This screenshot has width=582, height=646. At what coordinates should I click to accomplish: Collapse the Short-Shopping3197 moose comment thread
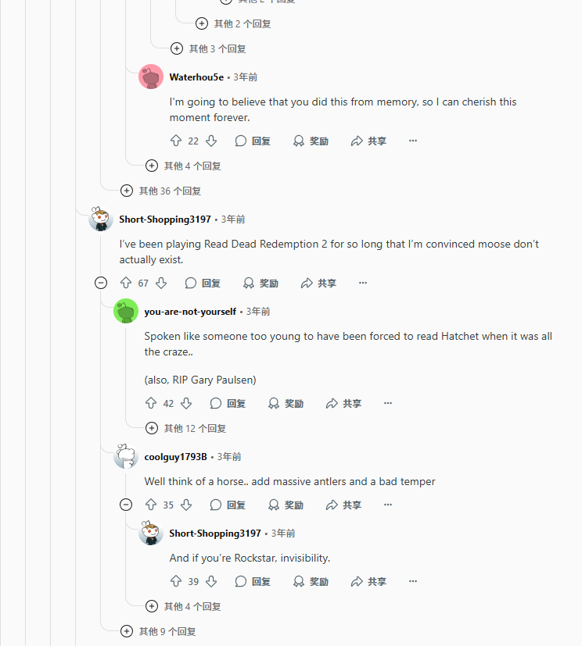[x=101, y=283]
